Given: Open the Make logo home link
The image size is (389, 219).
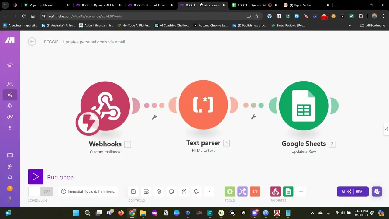Looking at the screenshot, I should (x=10, y=40).
